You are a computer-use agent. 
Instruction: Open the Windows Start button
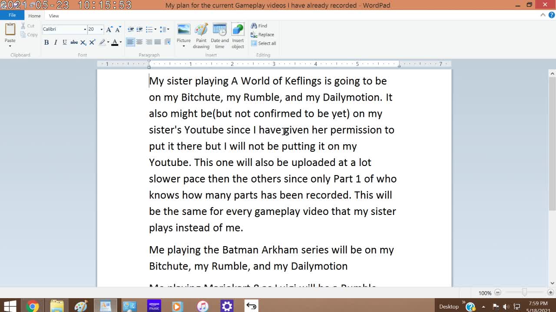(x=10, y=306)
